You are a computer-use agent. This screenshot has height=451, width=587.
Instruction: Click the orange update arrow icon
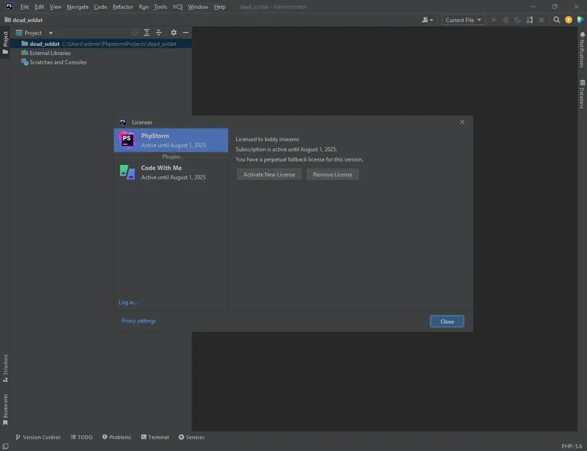coord(569,20)
